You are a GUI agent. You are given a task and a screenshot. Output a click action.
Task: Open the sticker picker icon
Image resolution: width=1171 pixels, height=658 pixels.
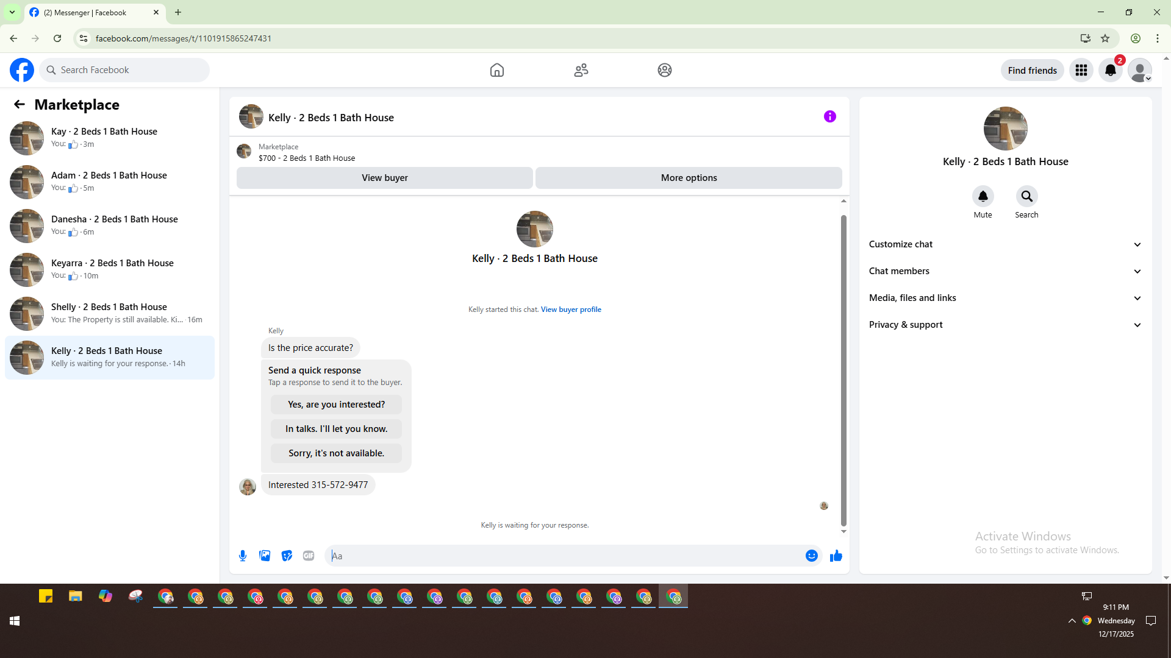(x=287, y=556)
